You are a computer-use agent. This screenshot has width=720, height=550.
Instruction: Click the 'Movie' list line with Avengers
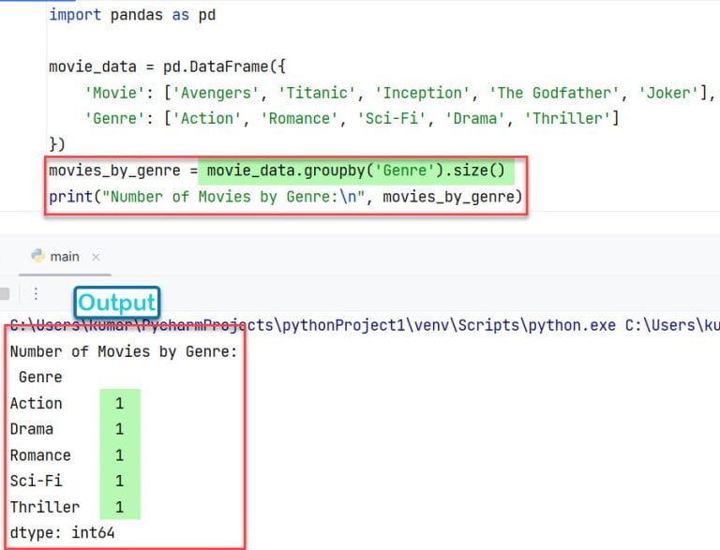[399, 93]
